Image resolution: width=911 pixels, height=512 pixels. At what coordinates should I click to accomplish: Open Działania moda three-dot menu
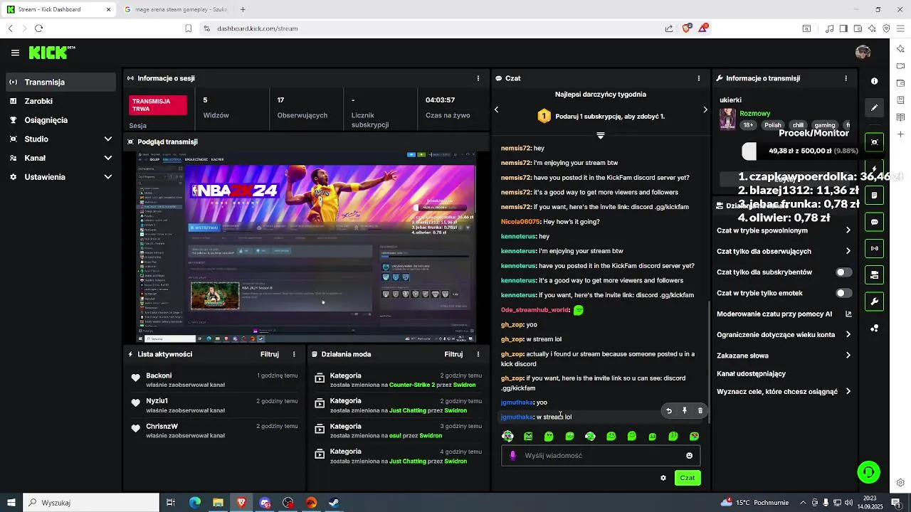[478, 354]
